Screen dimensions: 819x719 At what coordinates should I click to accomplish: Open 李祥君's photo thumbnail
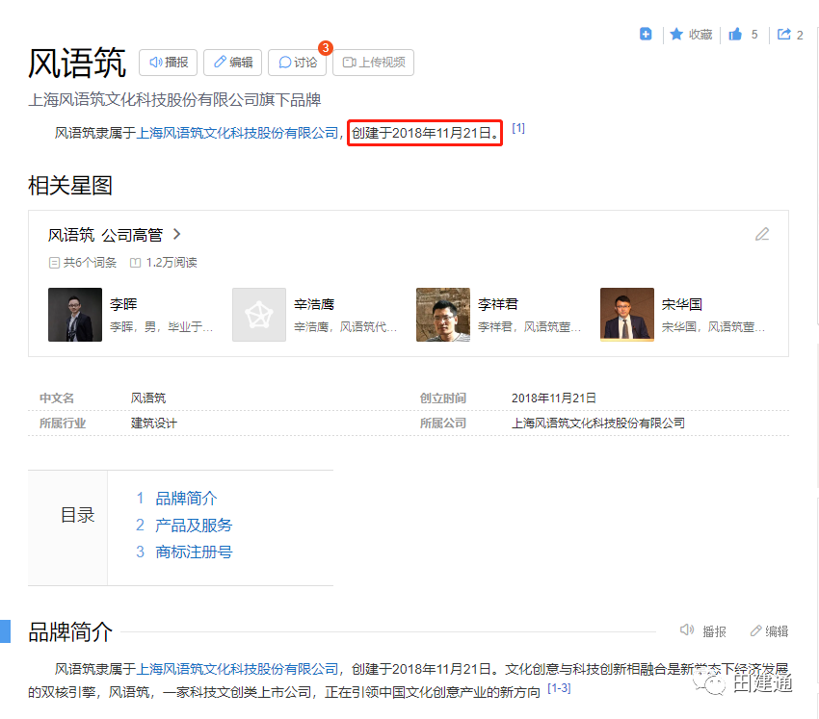(x=442, y=315)
